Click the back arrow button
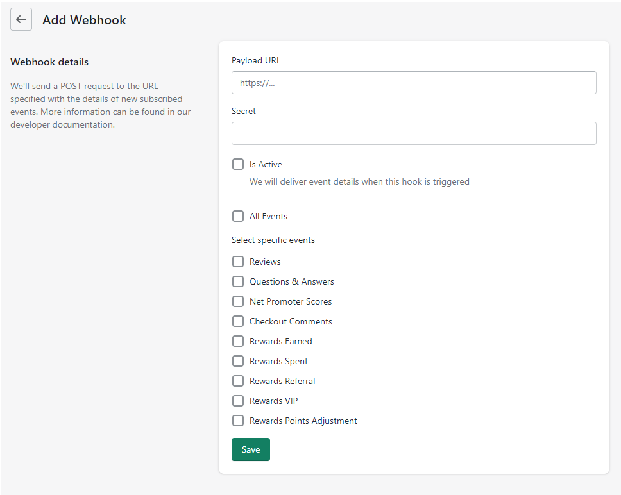This screenshot has width=621, height=495. tap(21, 19)
